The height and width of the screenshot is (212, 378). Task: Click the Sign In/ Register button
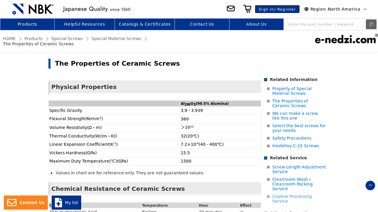point(277,9)
